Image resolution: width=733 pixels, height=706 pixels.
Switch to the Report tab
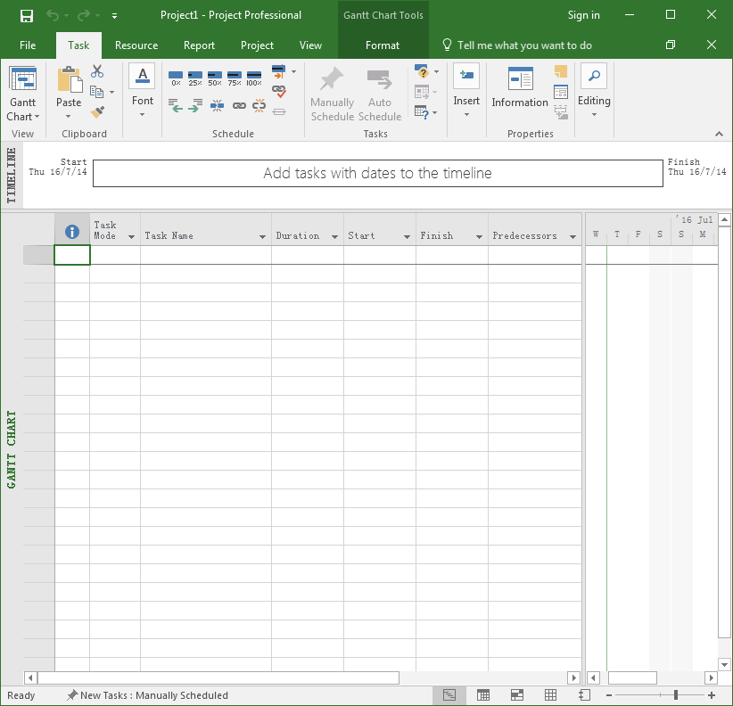click(199, 45)
